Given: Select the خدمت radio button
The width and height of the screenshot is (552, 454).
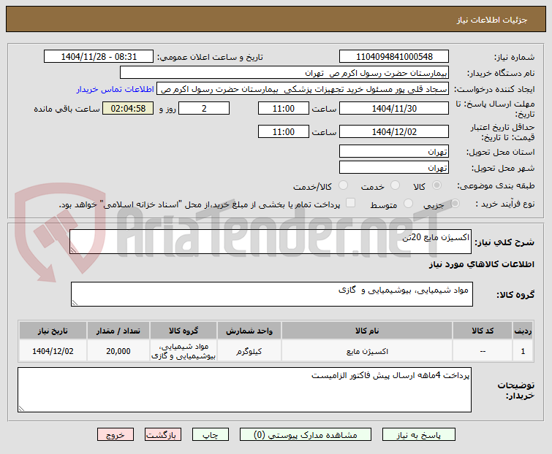Looking at the screenshot, I should (x=396, y=185).
